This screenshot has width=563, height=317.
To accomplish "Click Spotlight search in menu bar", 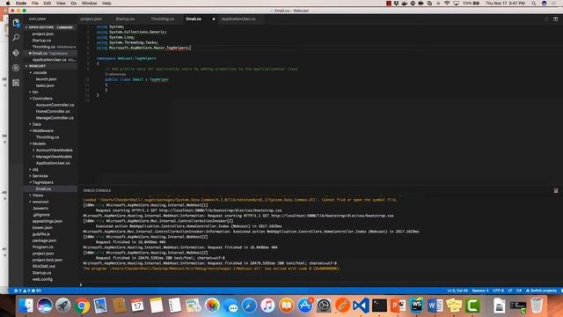I will 534,4.
